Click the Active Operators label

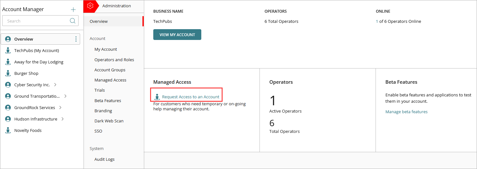point(286,111)
